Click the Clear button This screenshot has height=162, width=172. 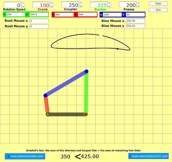[x=158, y=4]
